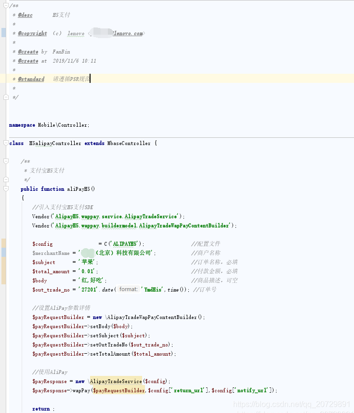Image resolution: width=354 pixels, height=413 pixels.
Task: Click the $merchantName variable
Action: pyautogui.click(x=51, y=253)
